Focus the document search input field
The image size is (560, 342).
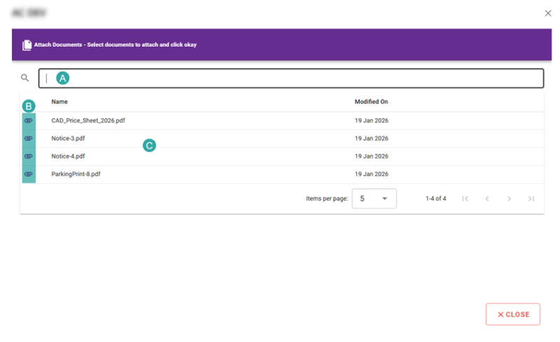[291, 78]
